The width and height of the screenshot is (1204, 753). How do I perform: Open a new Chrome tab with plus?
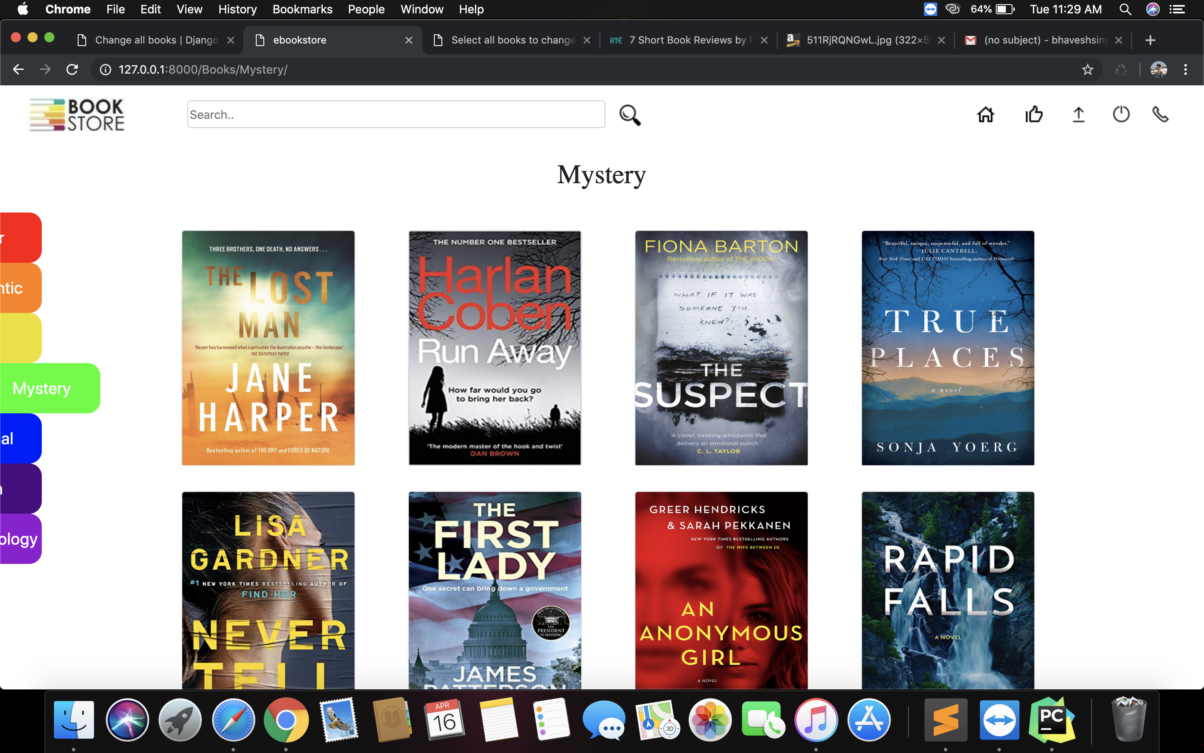[1150, 40]
